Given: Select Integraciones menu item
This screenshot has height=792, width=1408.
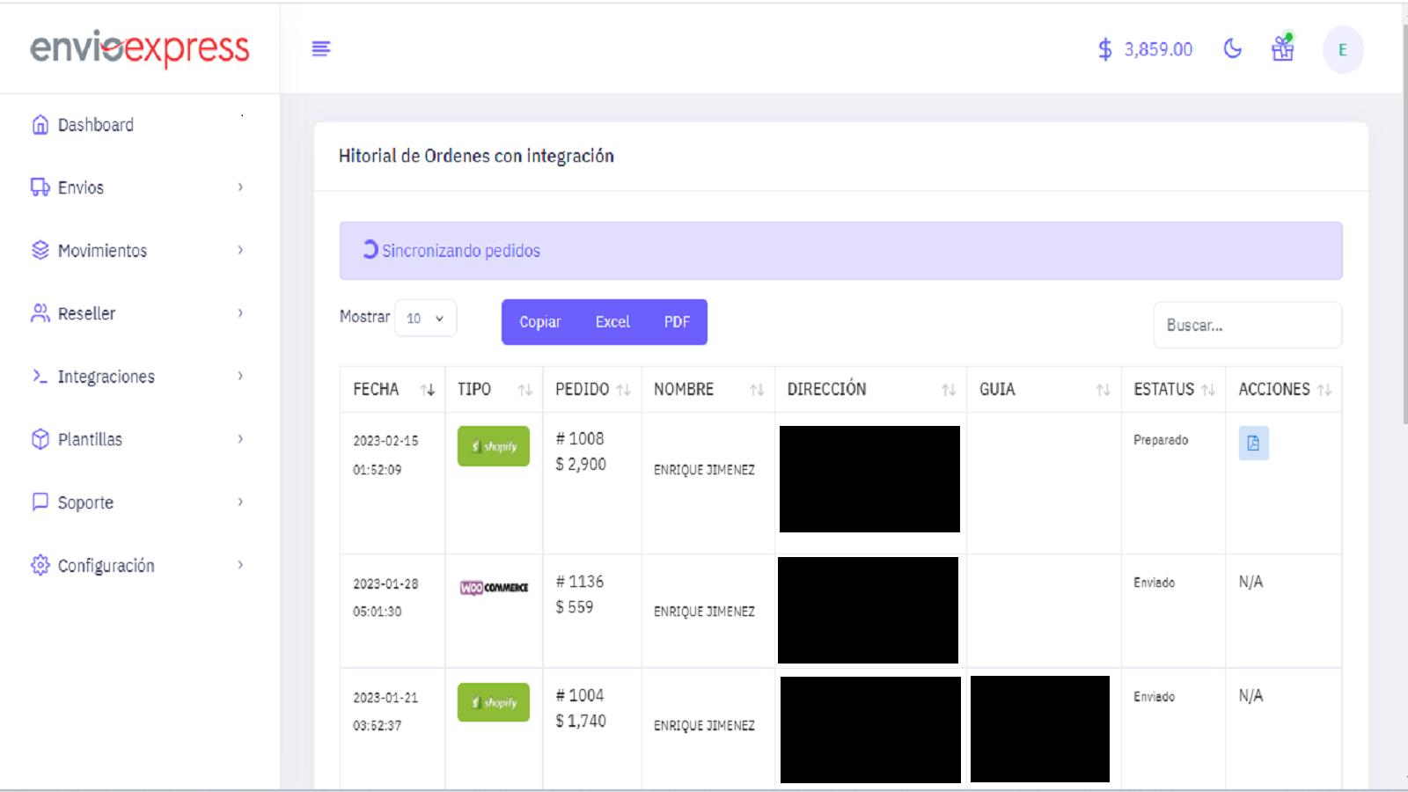Looking at the screenshot, I should click(x=106, y=377).
